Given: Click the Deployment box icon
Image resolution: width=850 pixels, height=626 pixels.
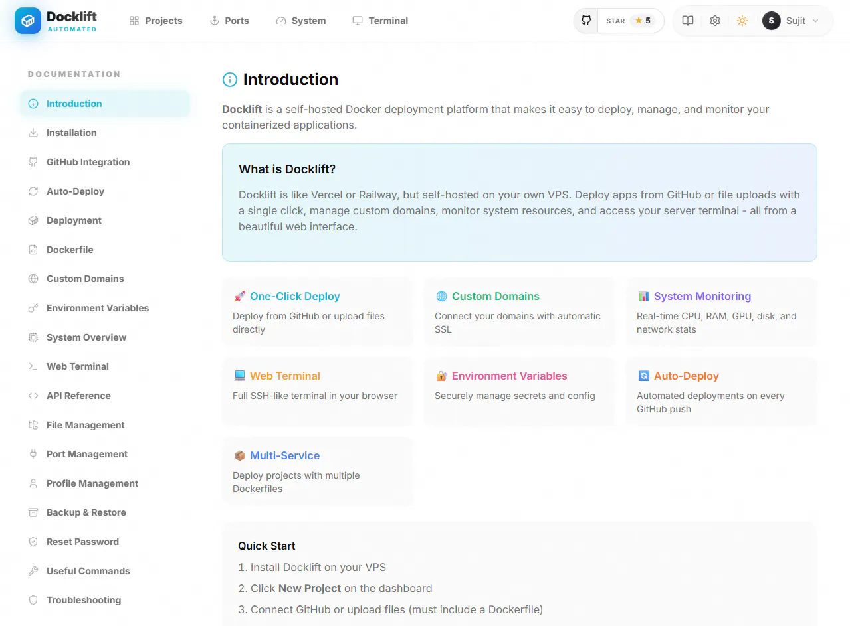Looking at the screenshot, I should click(33, 220).
